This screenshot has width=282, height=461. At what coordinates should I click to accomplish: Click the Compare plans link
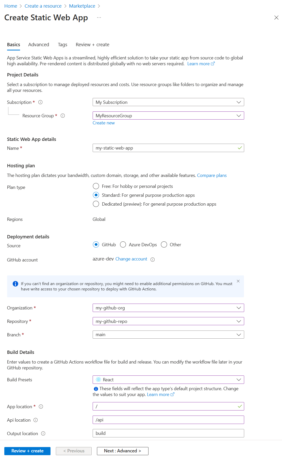coord(212,175)
